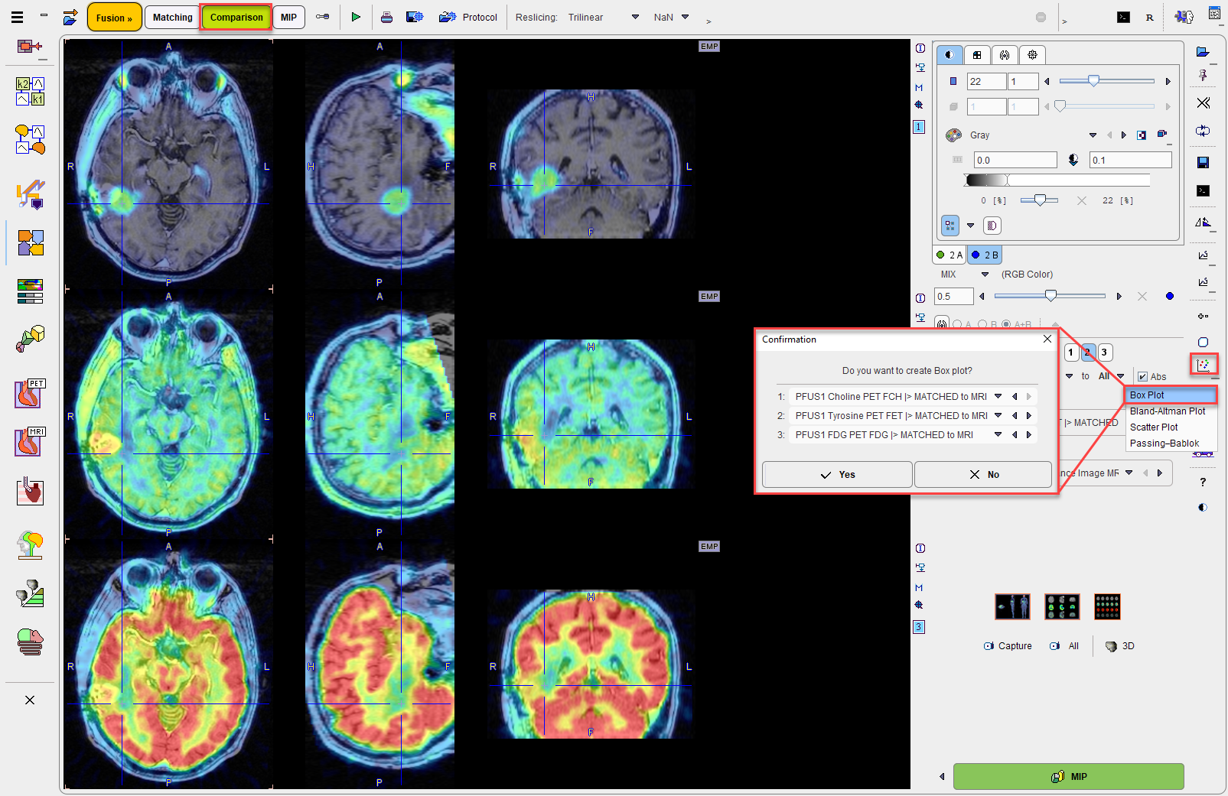Close the left sidebar with X icon
The height and width of the screenshot is (796, 1228).
[x=30, y=700]
